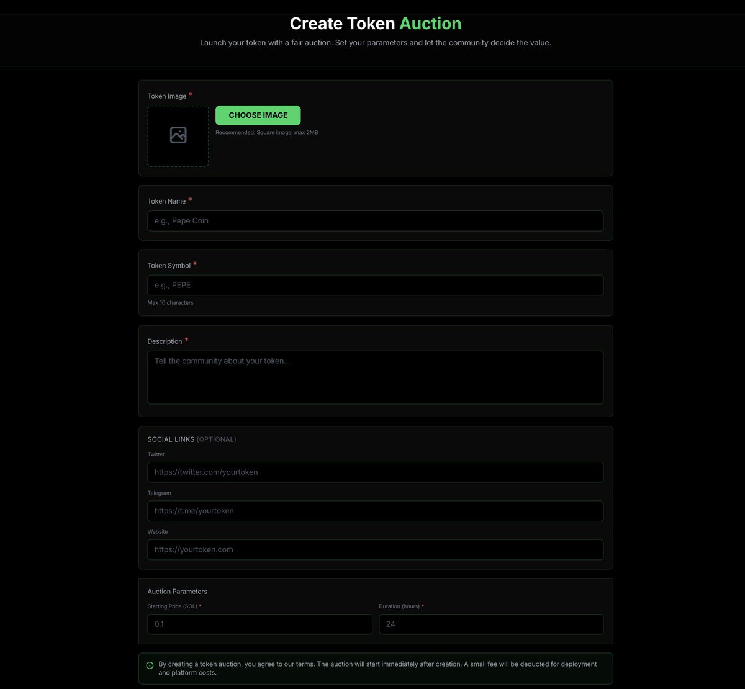745x689 pixels.
Task: Click the Starting Price (SOL) field
Action: pyautogui.click(x=260, y=624)
